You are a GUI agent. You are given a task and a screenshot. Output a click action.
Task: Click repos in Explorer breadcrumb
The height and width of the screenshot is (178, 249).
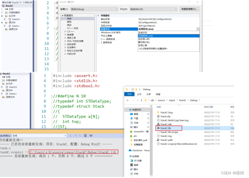tap(172, 100)
